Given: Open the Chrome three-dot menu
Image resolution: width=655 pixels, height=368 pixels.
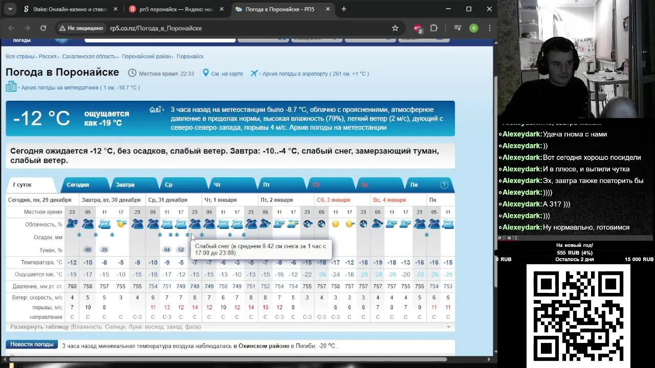Looking at the screenshot, I should [490, 28].
